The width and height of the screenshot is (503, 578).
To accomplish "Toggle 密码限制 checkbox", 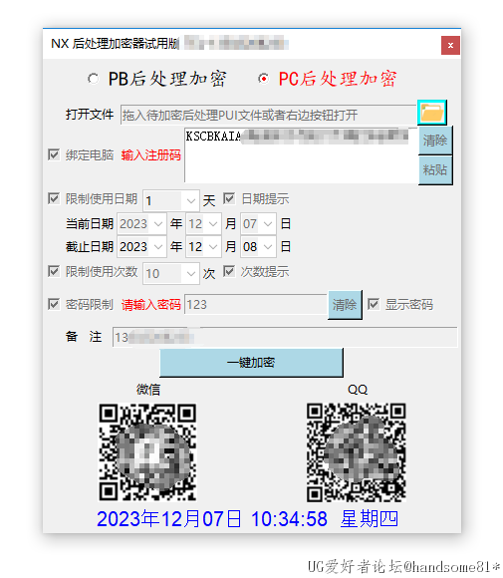I will point(54,305).
